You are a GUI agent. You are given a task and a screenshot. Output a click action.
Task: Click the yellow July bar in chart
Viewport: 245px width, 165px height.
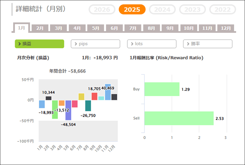pos(81,97)
